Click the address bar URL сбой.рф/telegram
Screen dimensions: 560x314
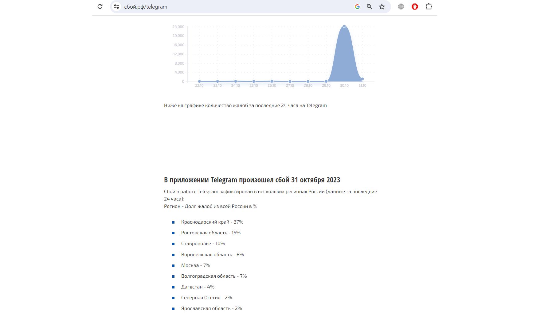click(146, 7)
